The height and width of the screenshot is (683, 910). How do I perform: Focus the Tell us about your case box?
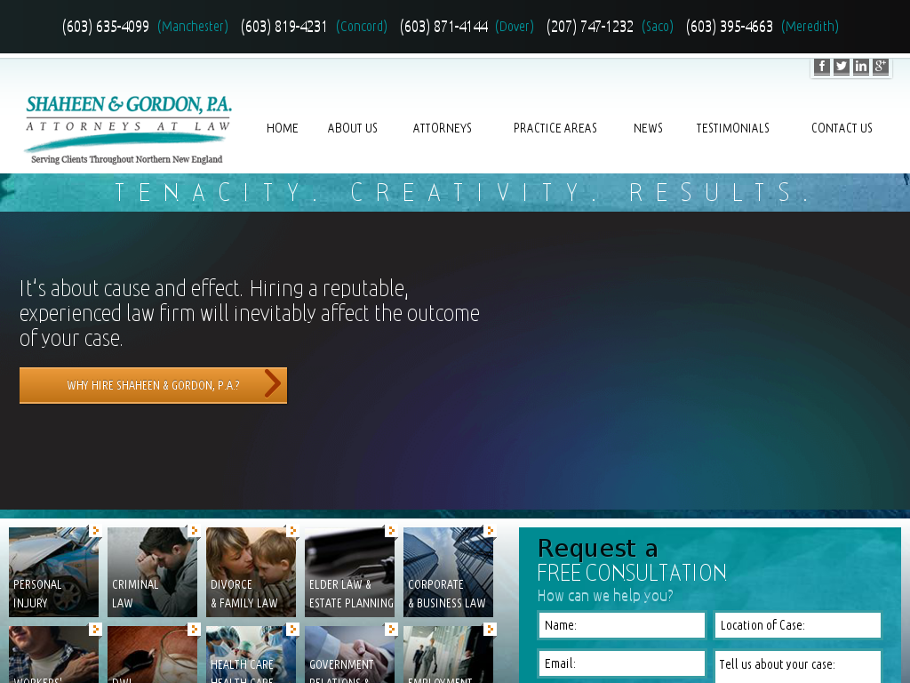(797, 667)
